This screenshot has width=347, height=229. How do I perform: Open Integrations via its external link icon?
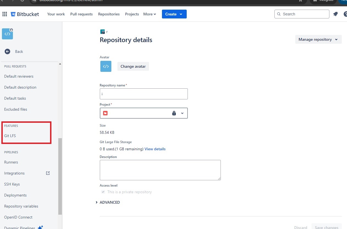48,173
